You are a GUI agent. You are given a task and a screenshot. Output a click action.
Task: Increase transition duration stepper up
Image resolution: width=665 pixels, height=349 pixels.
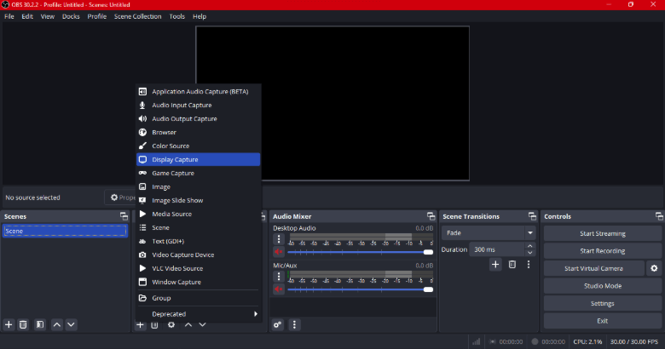click(x=530, y=246)
